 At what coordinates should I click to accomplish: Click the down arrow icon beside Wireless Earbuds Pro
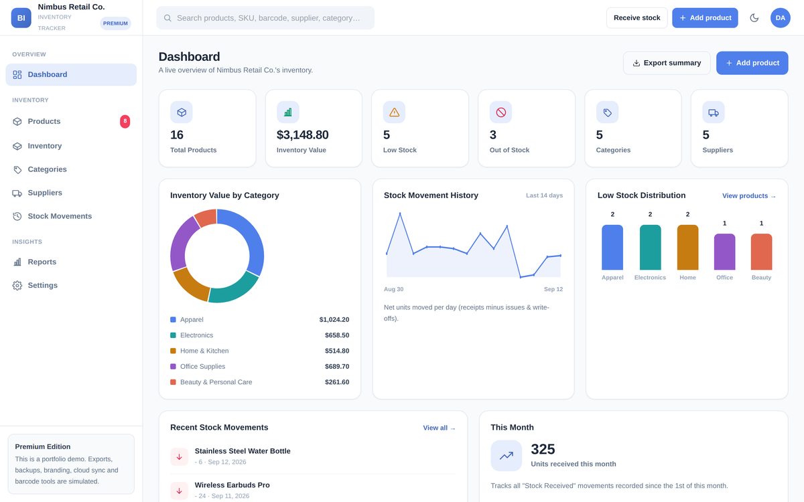[180, 491]
